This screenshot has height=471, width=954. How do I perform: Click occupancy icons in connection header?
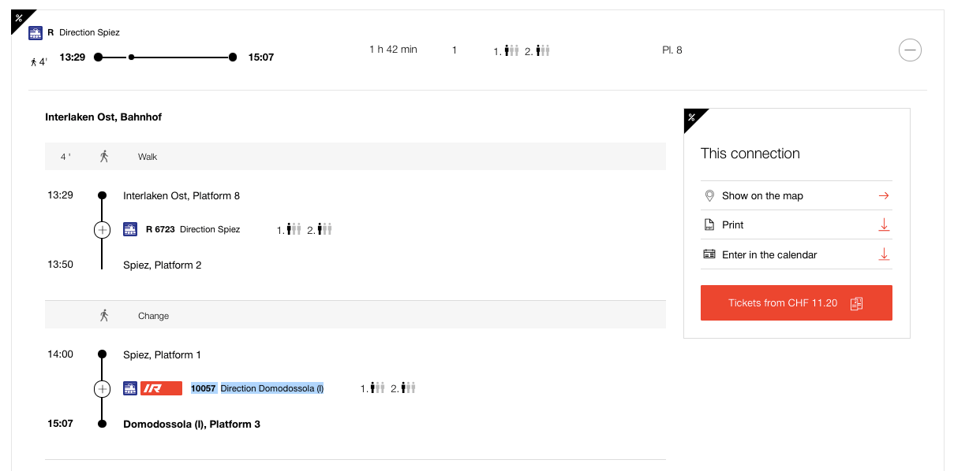click(x=522, y=50)
